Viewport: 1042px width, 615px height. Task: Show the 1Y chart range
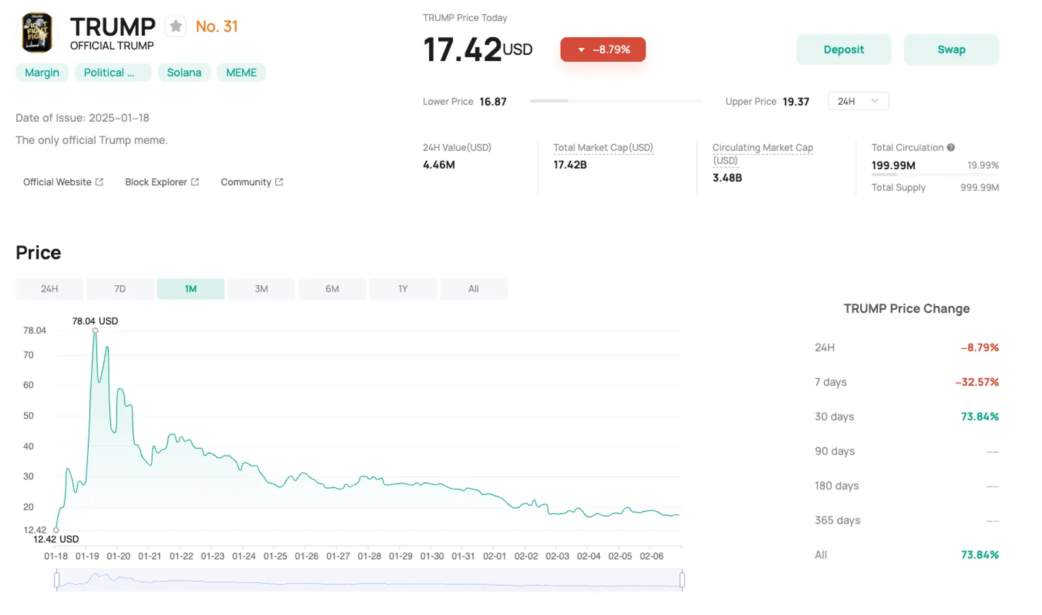pos(402,289)
